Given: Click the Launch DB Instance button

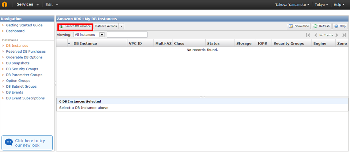Looking at the screenshot, I should click(75, 26).
